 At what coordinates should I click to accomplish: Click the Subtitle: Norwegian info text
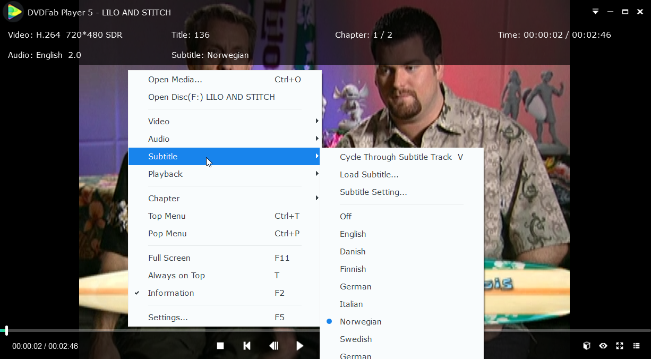[x=210, y=55]
